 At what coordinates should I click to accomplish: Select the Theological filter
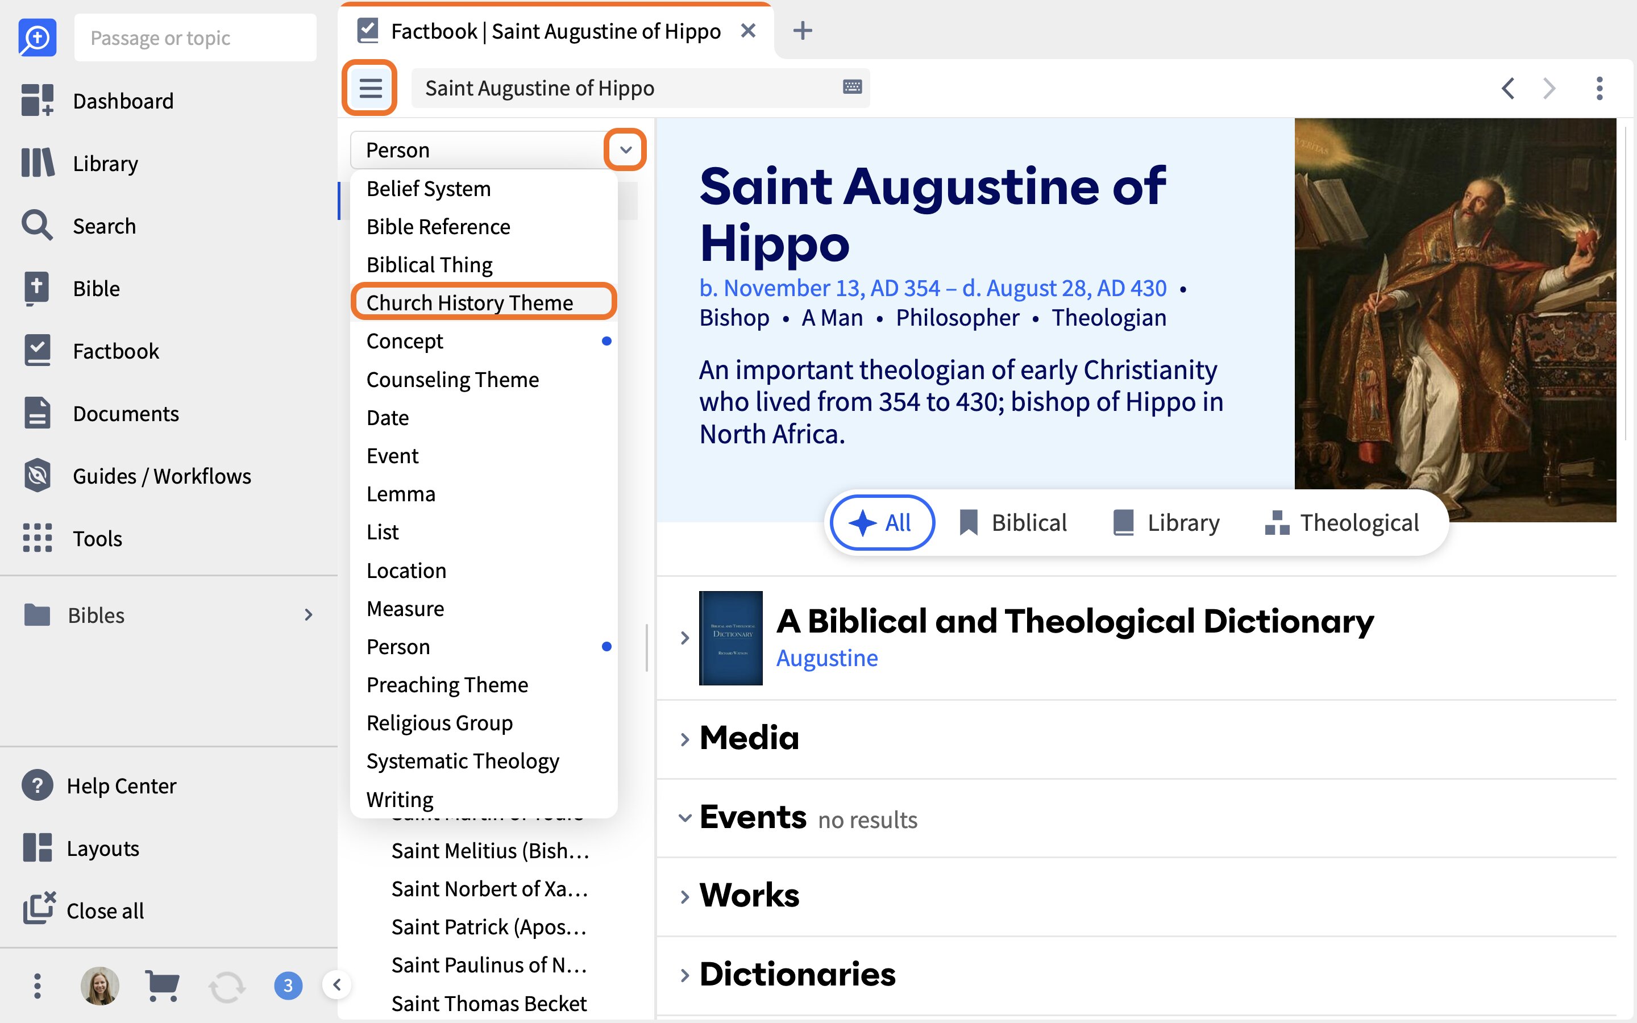pyautogui.click(x=1342, y=522)
